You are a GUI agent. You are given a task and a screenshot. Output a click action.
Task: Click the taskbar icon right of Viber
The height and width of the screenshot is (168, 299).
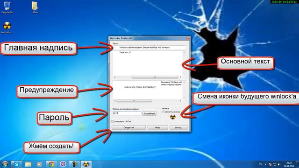(74, 164)
